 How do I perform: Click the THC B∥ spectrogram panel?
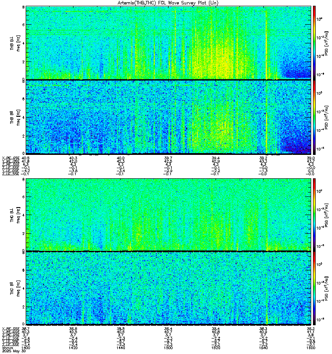[168, 288]
